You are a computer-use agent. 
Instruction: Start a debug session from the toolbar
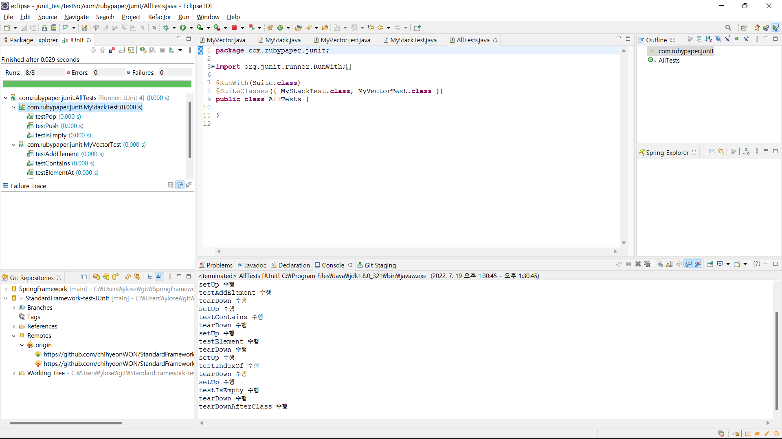point(167,28)
